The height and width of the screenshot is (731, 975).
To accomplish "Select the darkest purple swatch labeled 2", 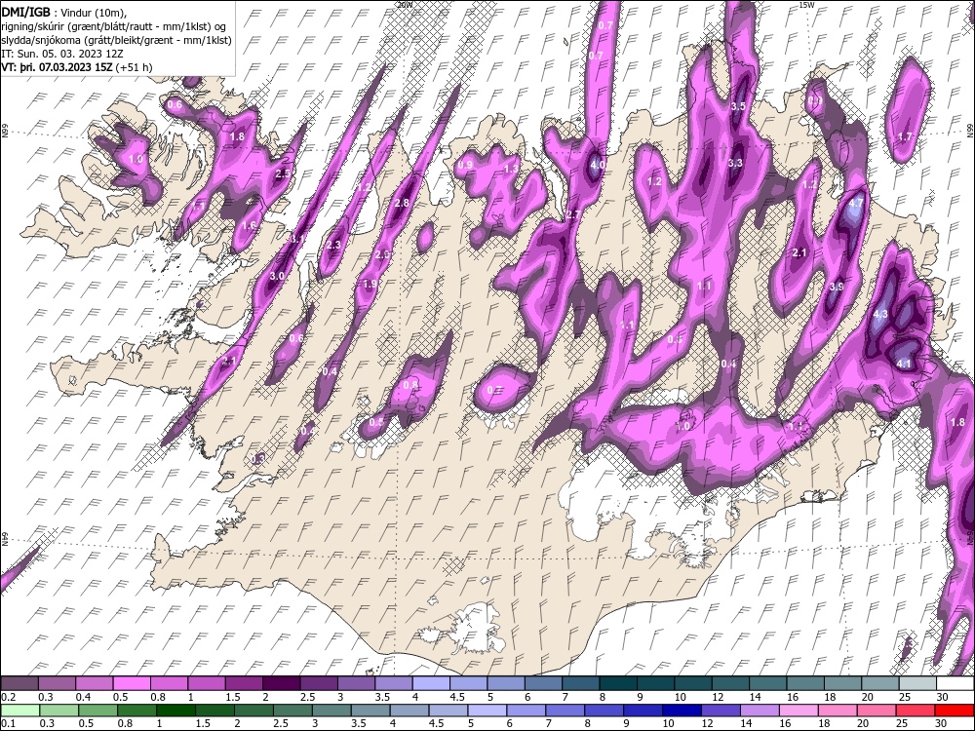I will [281, 683].
